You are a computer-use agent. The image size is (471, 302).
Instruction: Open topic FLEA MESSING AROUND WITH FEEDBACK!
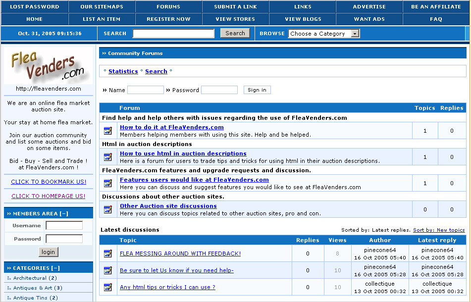(x=180, y=253)
